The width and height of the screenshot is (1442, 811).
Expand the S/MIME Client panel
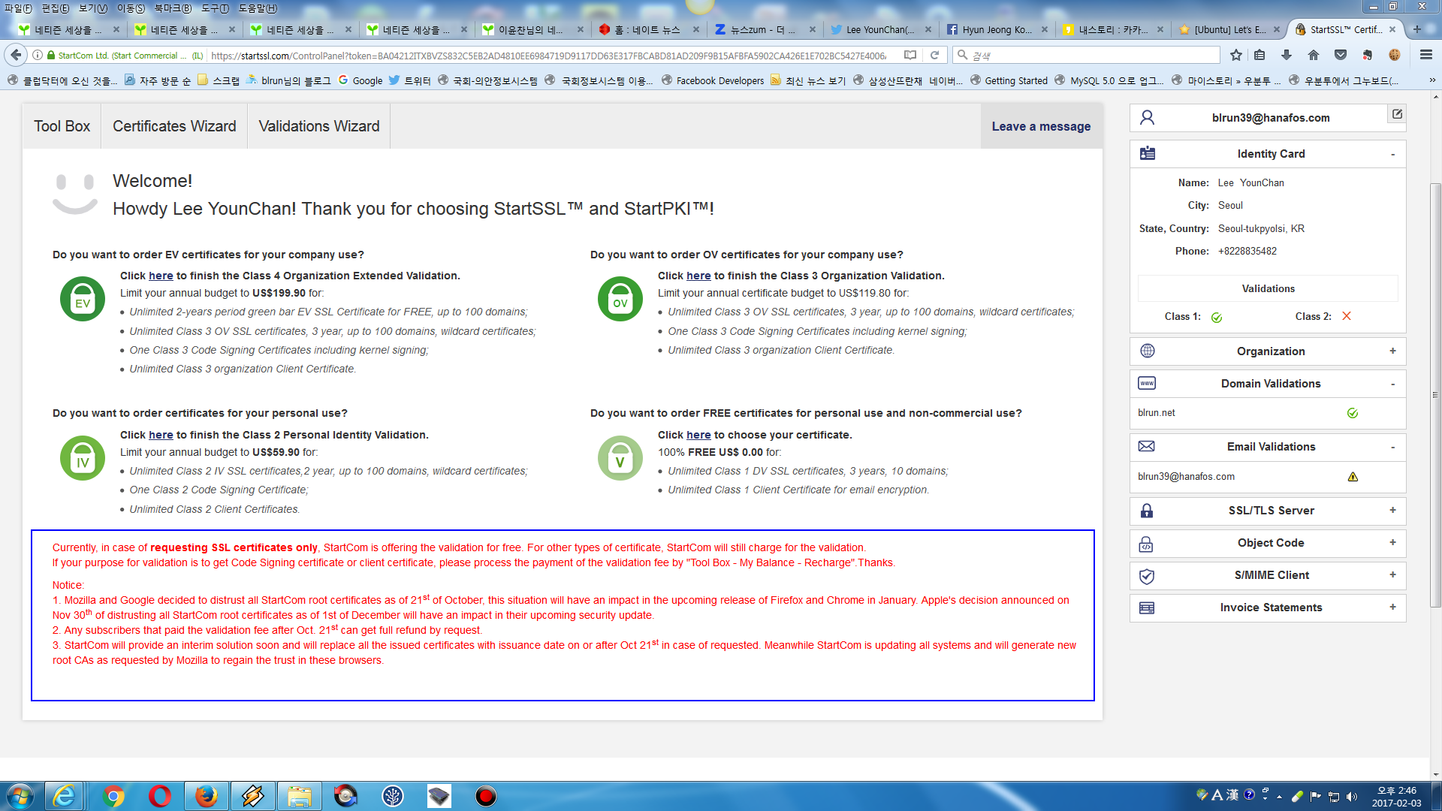pos(1392,574)
